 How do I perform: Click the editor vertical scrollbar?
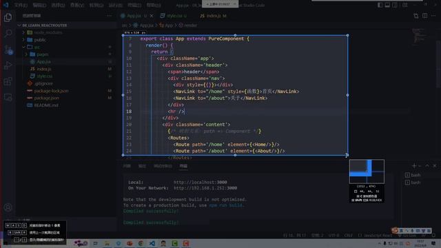pos(438,65)
